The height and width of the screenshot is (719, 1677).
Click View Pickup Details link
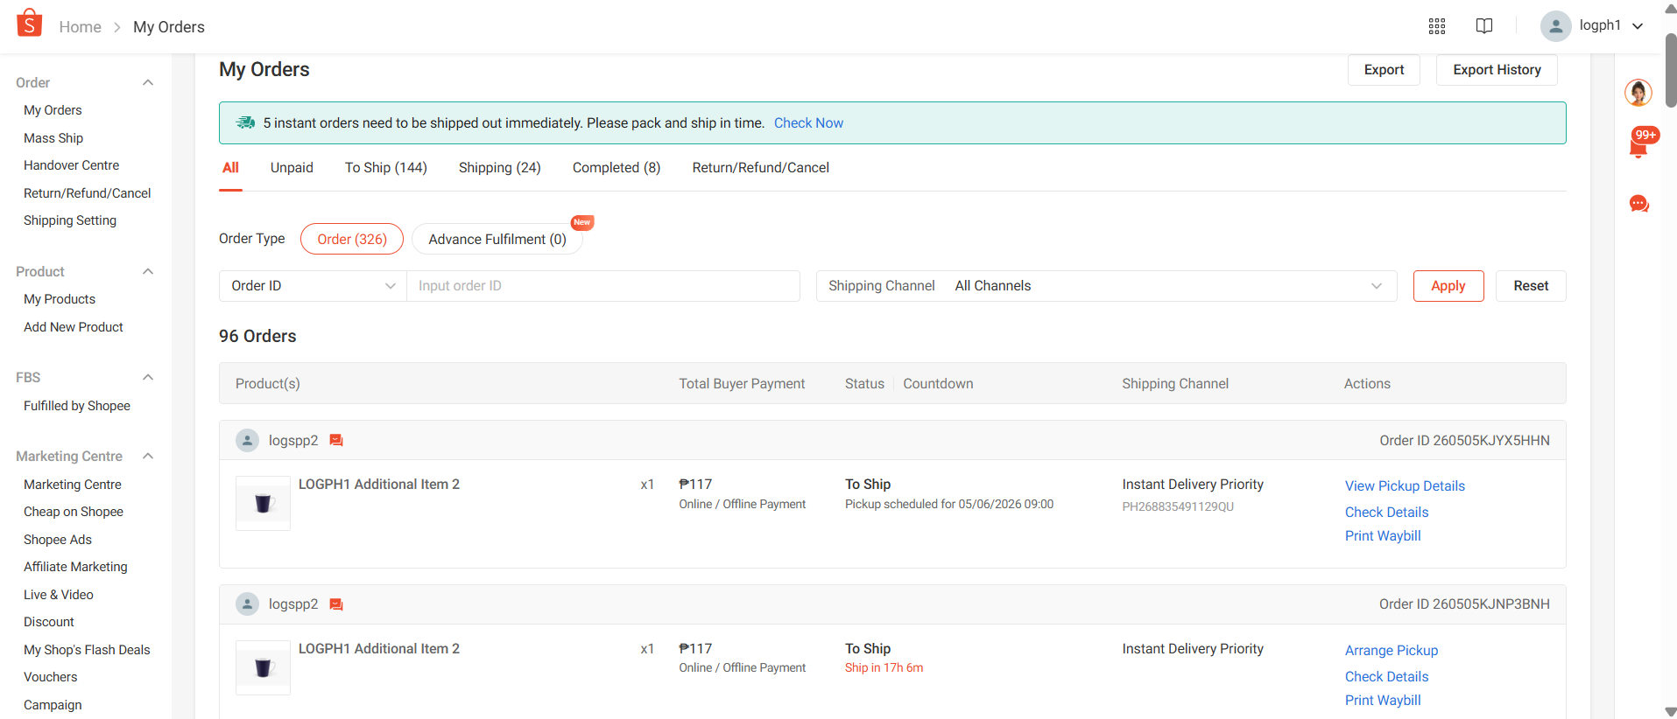(1405, 486)
